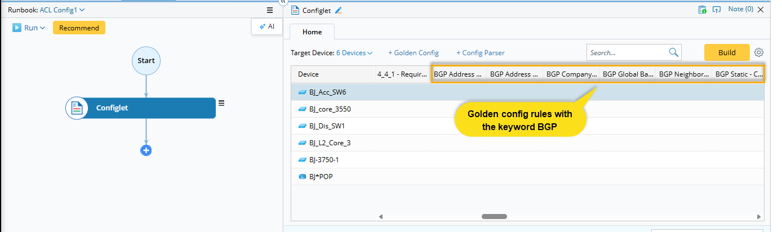Rename Configlet using the pencil icon

tap(339, 10)
